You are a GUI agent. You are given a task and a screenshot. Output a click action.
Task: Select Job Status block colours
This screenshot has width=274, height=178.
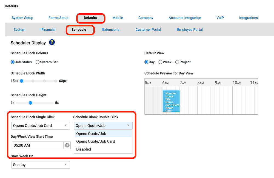coord(12,62)
